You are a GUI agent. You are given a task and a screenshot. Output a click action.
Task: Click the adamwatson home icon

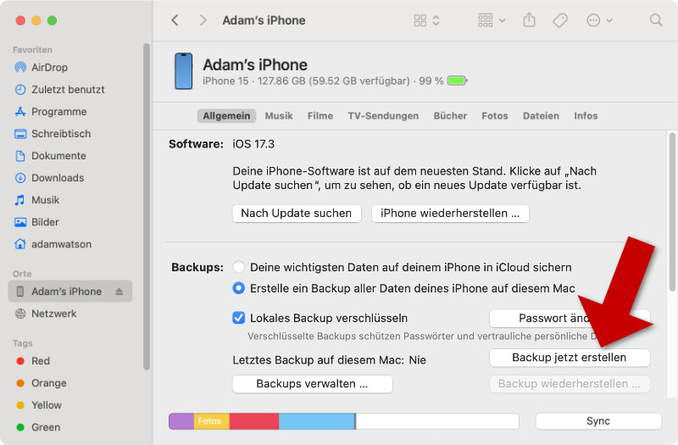click(20, 244)
